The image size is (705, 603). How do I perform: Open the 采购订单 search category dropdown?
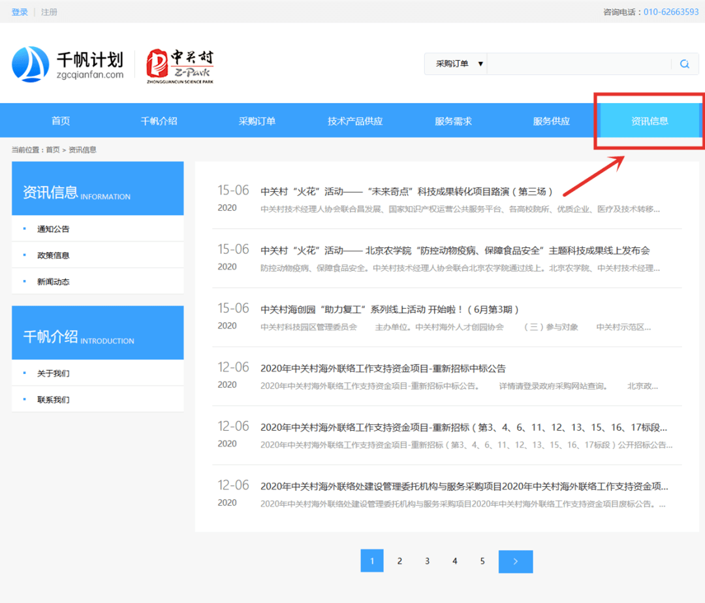click(456, 64)
